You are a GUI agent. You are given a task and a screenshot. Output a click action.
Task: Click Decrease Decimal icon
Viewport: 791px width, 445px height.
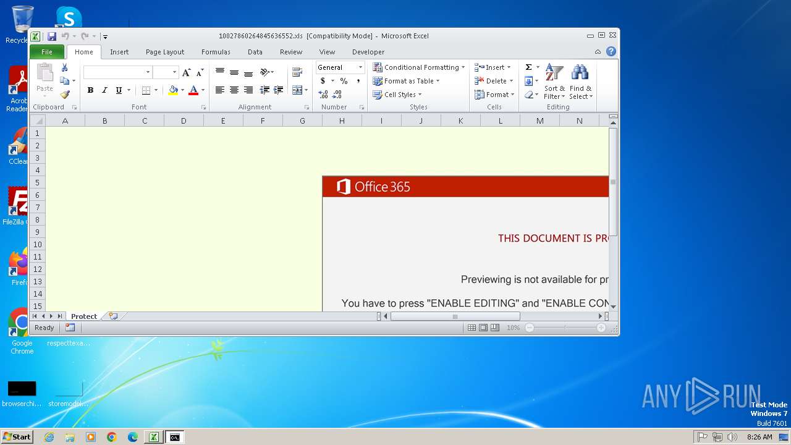point(337,95)
